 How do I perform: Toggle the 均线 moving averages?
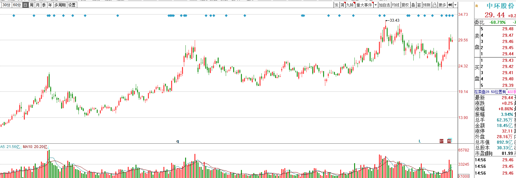pos(396,5)
